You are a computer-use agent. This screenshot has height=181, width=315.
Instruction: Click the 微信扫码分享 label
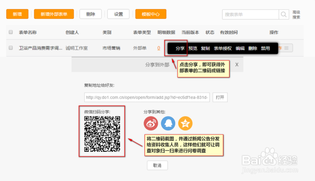[x=97, y=112]
